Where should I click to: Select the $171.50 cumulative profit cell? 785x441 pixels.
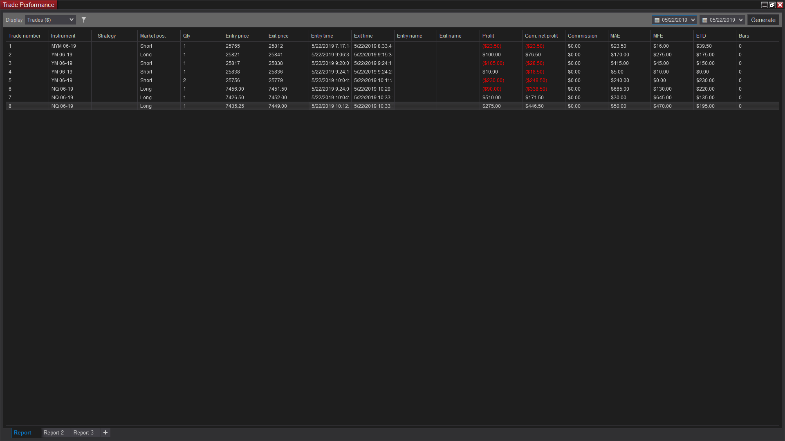pos(544,98)
